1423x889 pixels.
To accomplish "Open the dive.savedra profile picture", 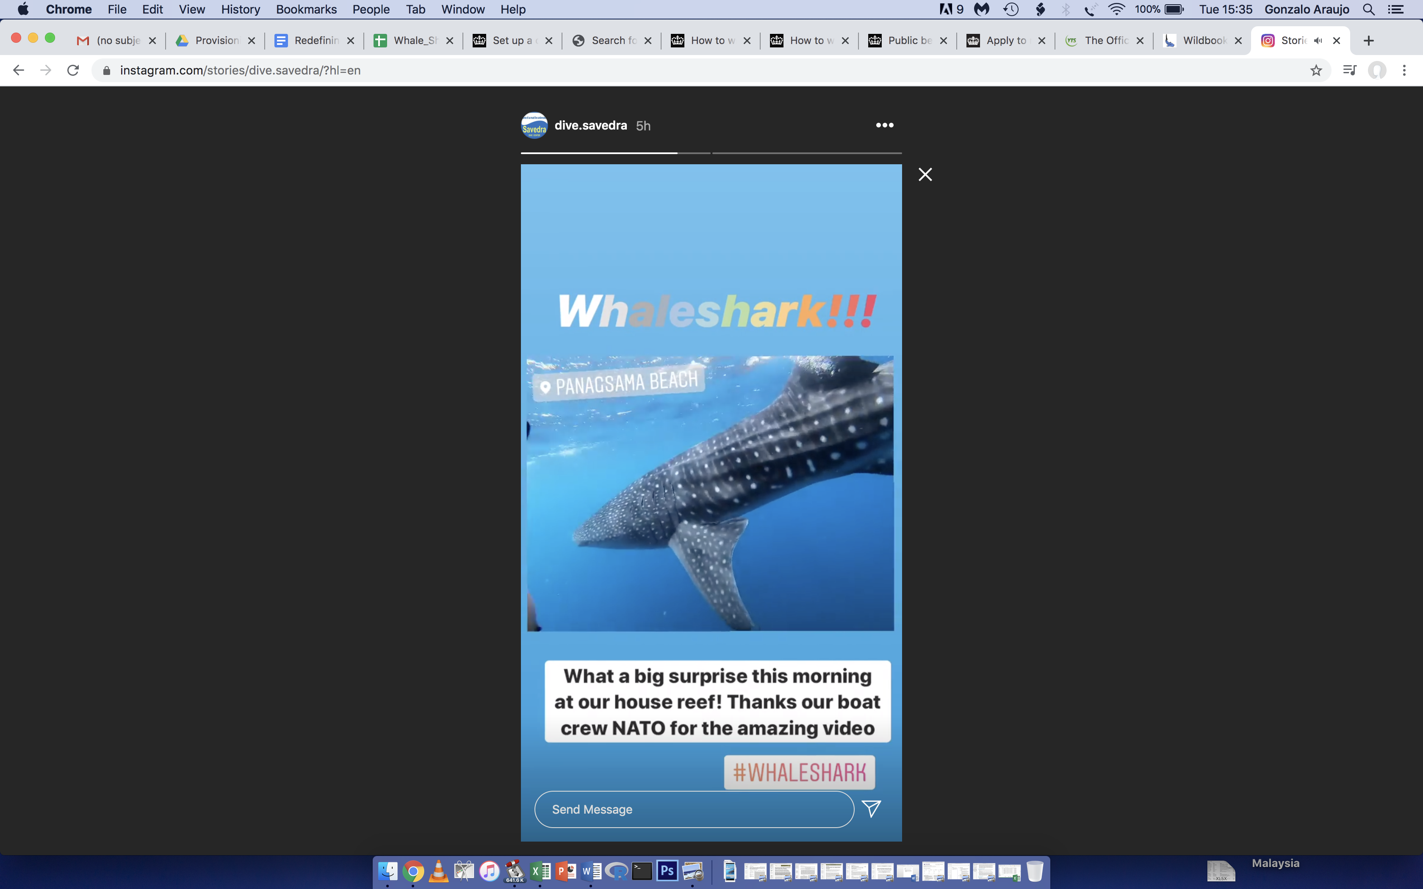I will coord(534,126).
